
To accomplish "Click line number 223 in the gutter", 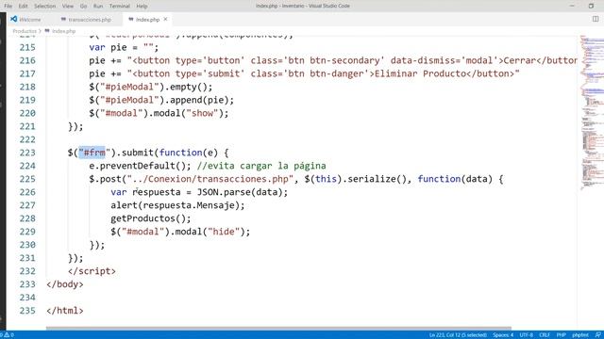I will (x=27, y=153).
